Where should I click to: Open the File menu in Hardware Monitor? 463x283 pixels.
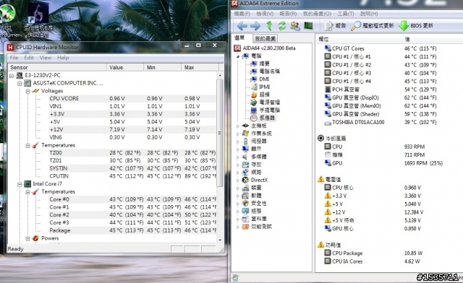click(x=14, y=58)
